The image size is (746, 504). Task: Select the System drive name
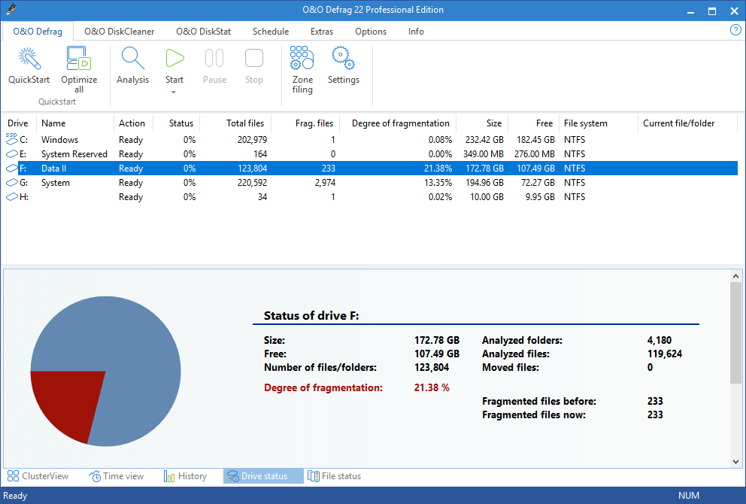tap(55, 183)
